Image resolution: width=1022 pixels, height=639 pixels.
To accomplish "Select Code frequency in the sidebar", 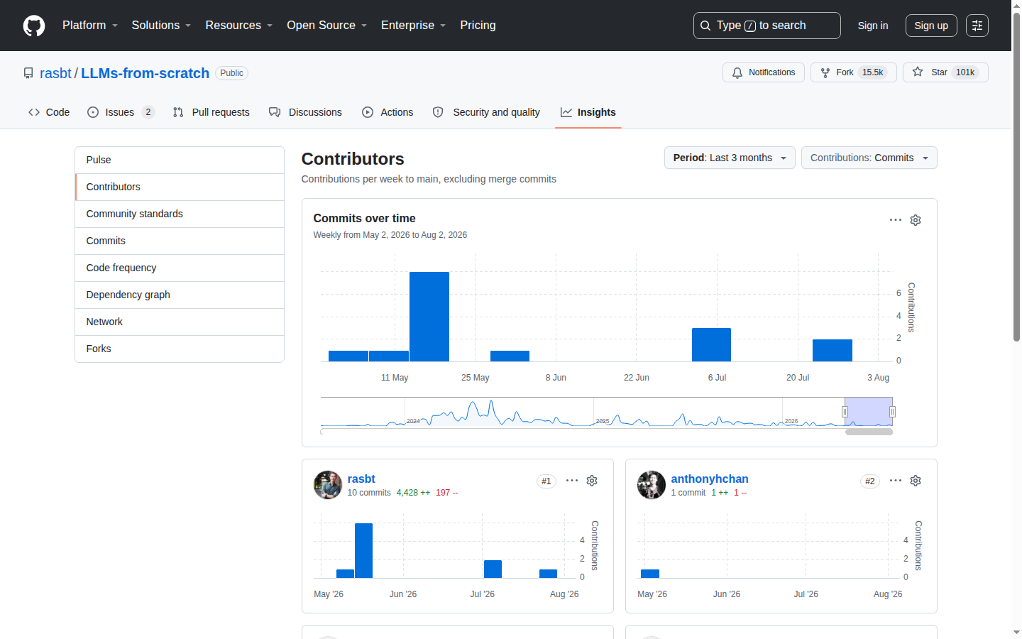I will pyautogui.click(x=180, y=268).
